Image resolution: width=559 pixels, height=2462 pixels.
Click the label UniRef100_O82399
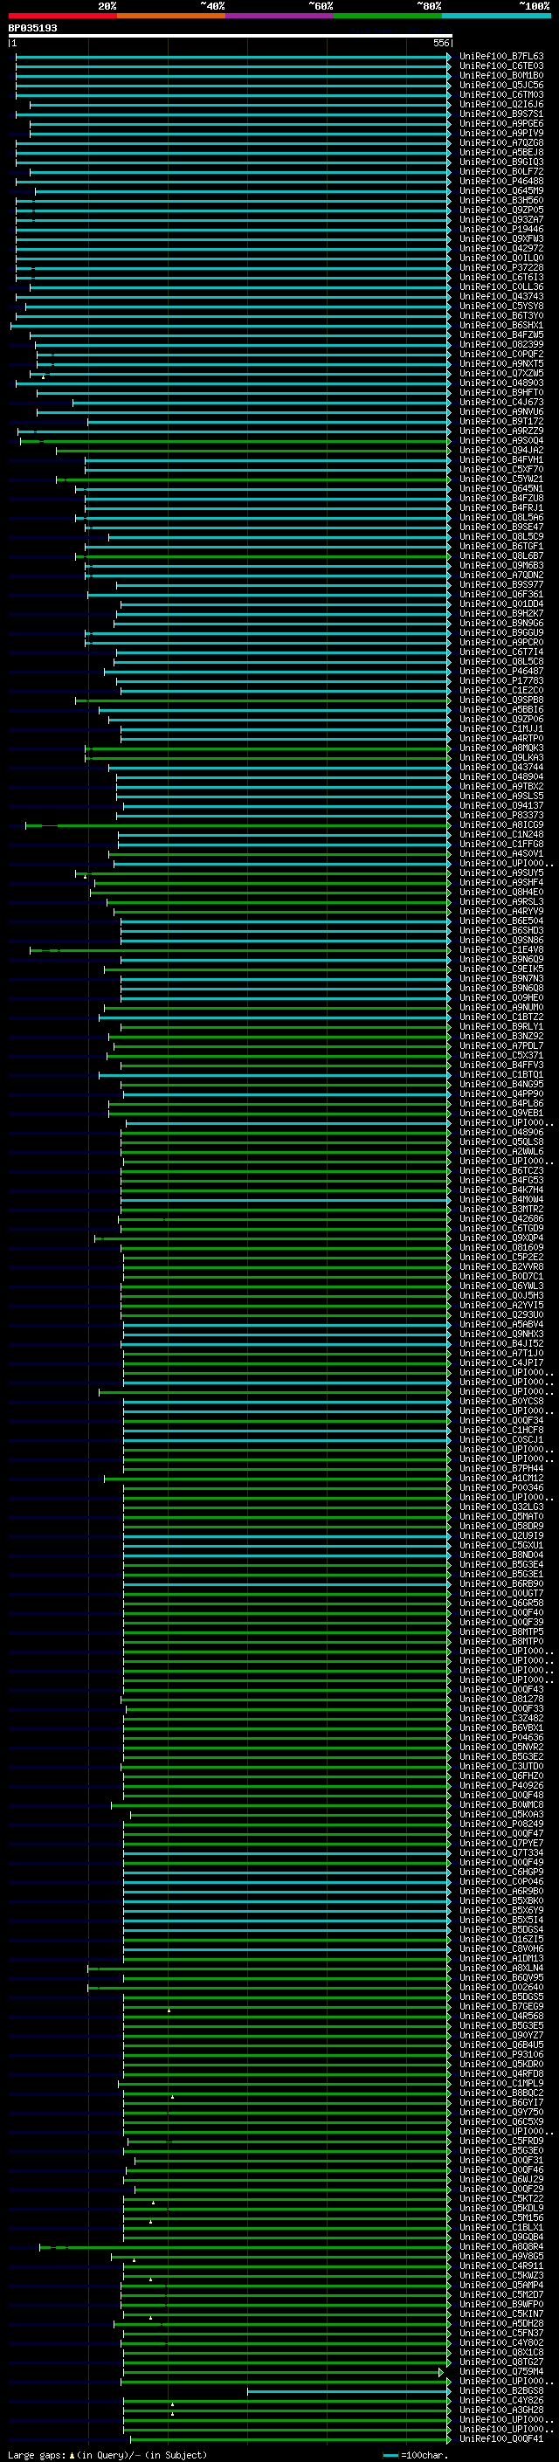pyautogui.click(x=501, y=344)
